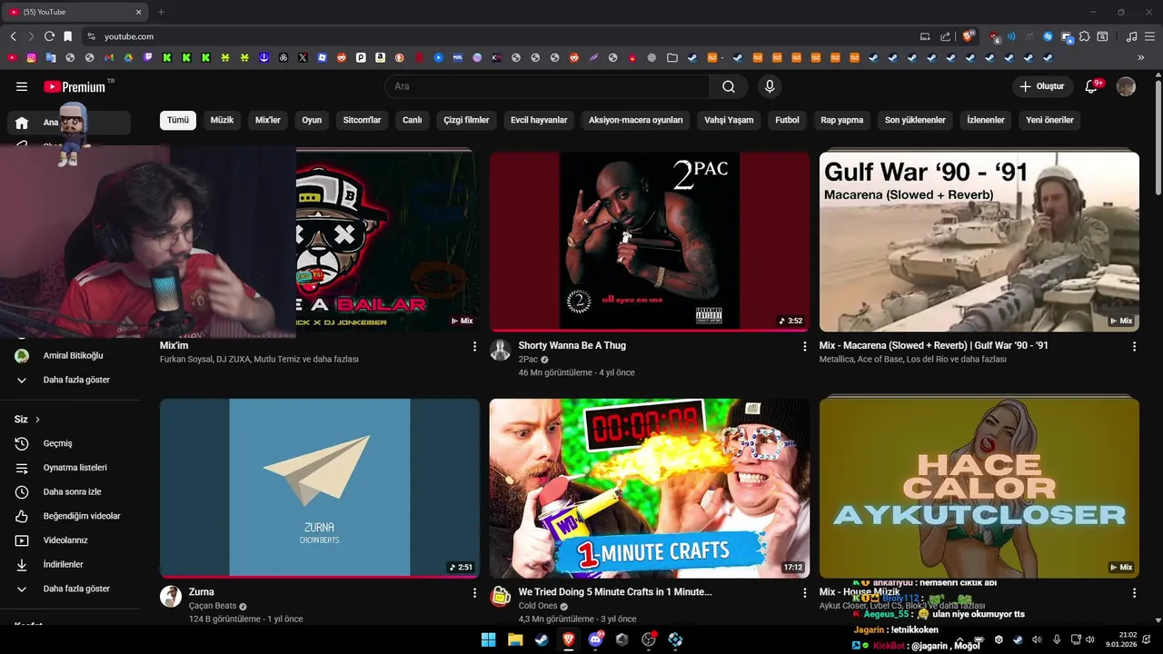Open the account avatar menu
Viewport: 1163px width, 654px height.
click(1126, 86)
